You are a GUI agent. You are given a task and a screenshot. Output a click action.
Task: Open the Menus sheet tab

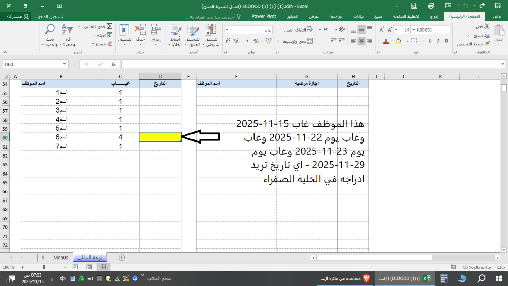tap(60, 258)
